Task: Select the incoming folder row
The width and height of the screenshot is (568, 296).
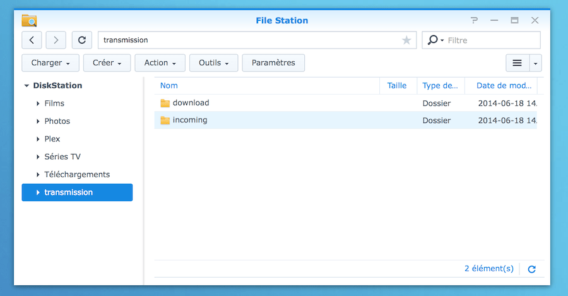Action: 346,121
